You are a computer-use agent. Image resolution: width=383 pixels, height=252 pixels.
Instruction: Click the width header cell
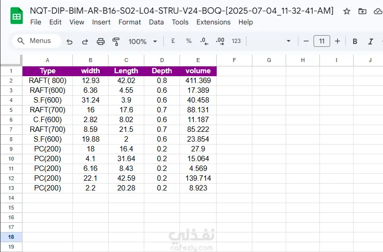[90, 71]
